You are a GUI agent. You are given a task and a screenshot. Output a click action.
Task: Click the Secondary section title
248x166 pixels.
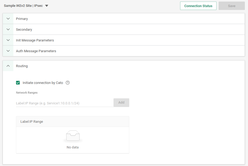pos(24,30)
